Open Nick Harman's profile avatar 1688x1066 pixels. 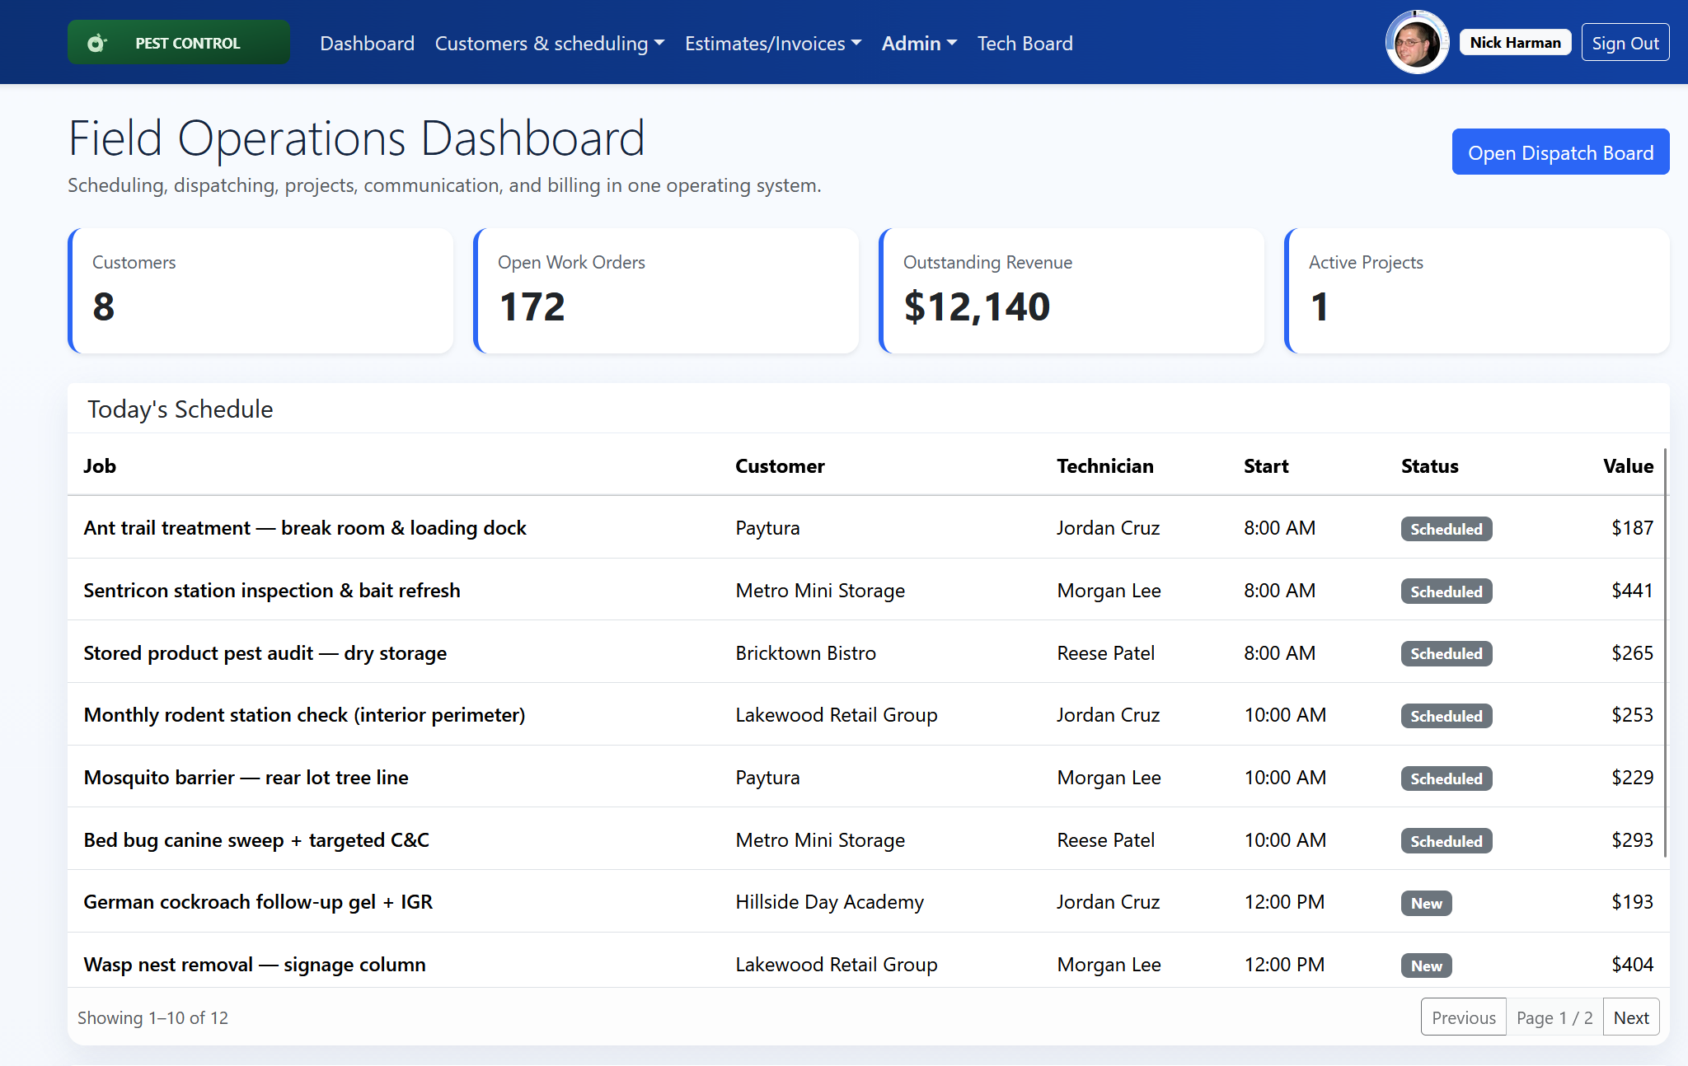point(1417,43)
